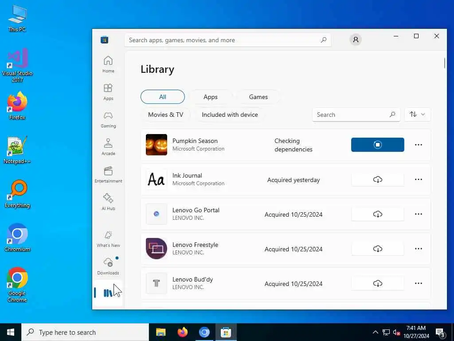
Task: Download Lenovo Bud'dy app
Action: (x=378, y=283)
